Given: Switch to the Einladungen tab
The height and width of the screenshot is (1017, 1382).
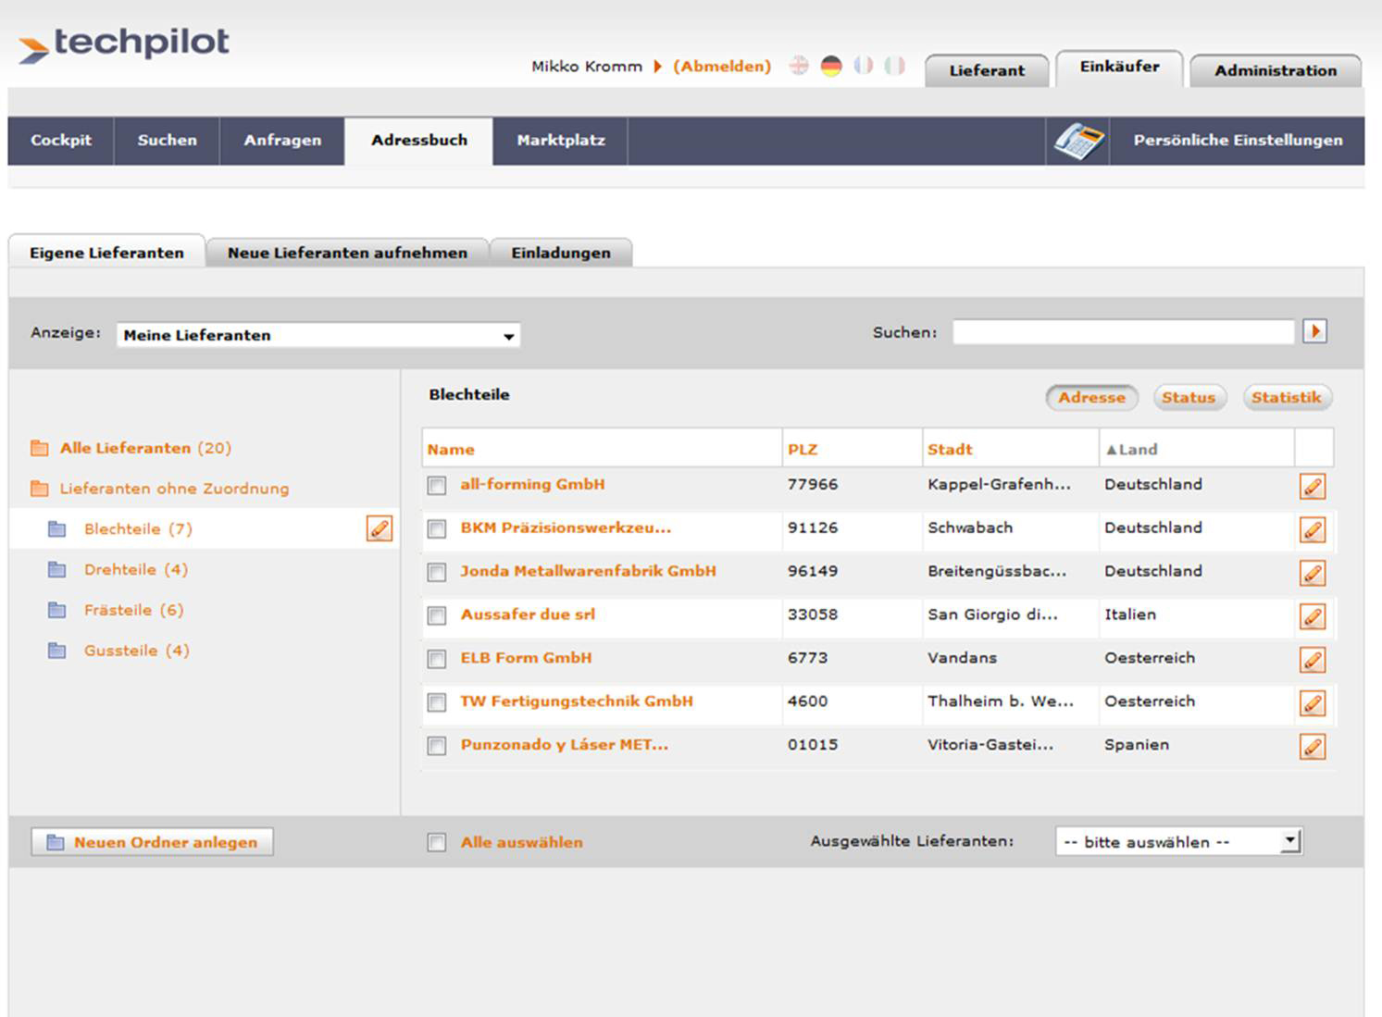Looking at the screenshot, I should [x=561, y=253].
